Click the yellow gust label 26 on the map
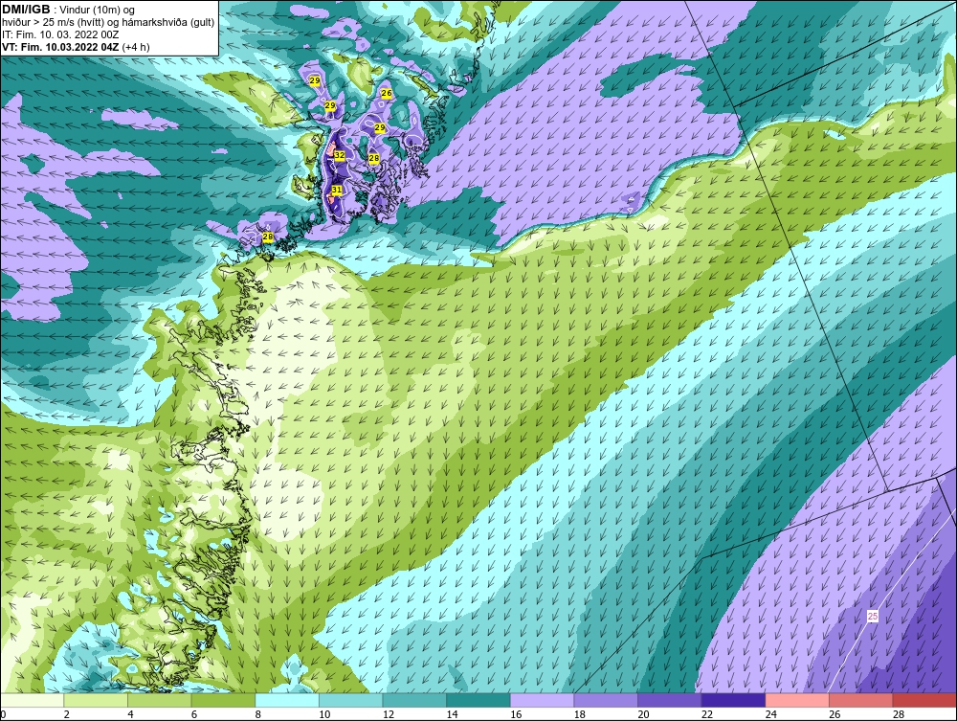 click(x=386, y=94)
